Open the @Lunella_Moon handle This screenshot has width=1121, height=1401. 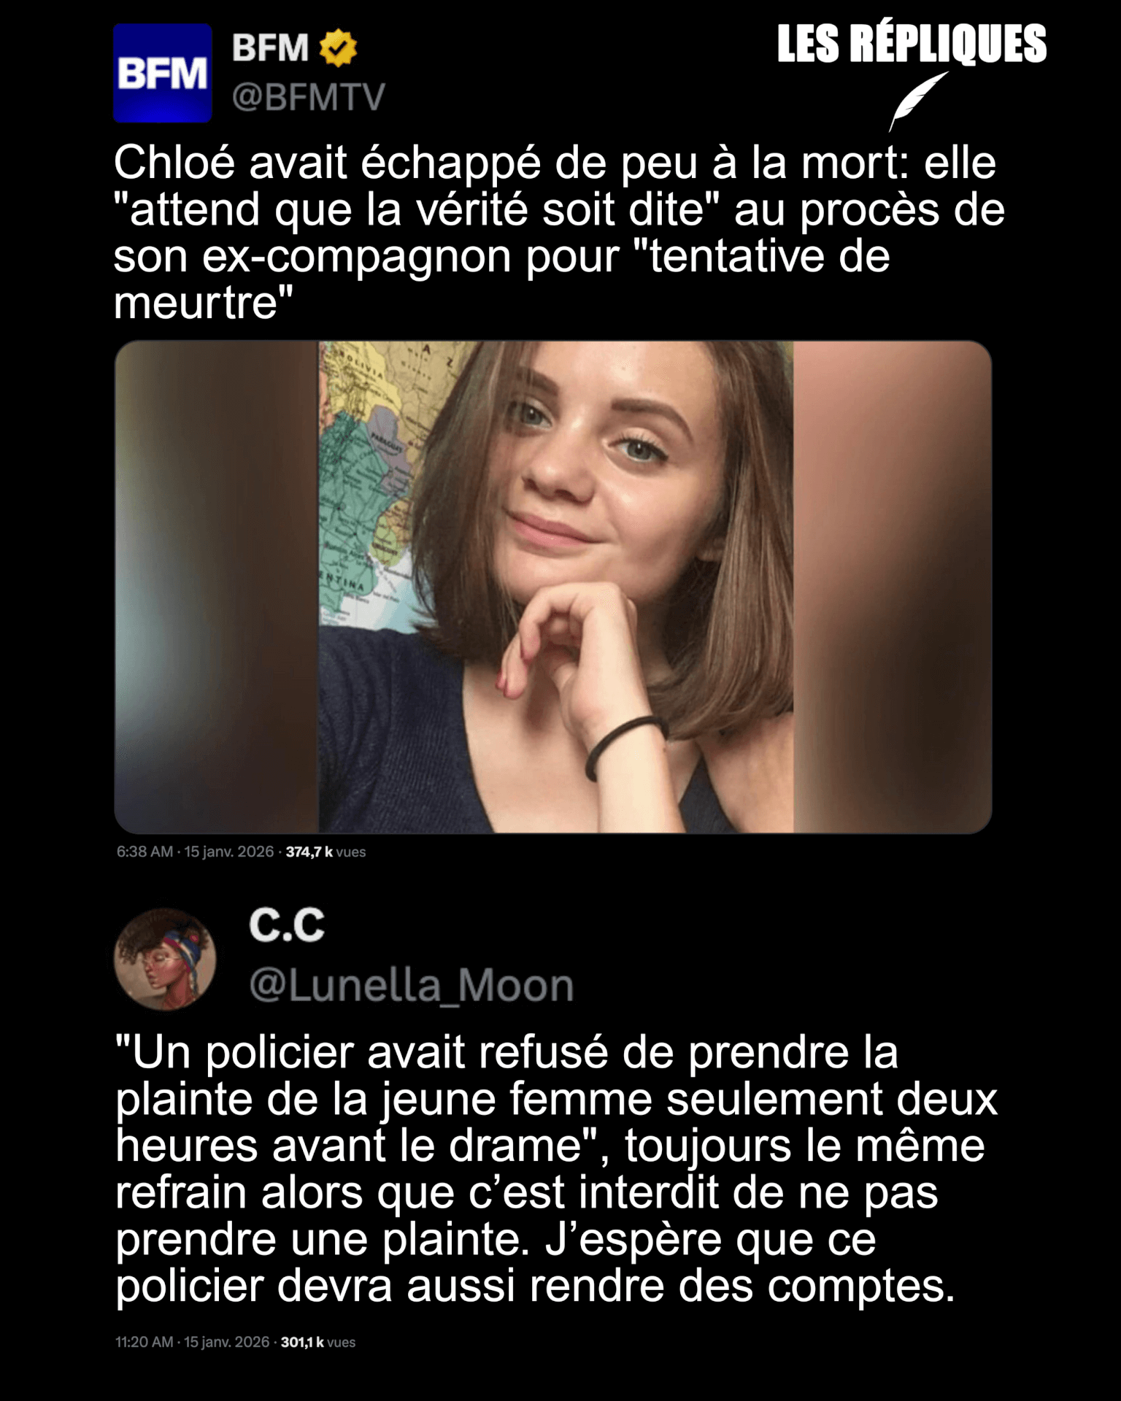(412, 986)
